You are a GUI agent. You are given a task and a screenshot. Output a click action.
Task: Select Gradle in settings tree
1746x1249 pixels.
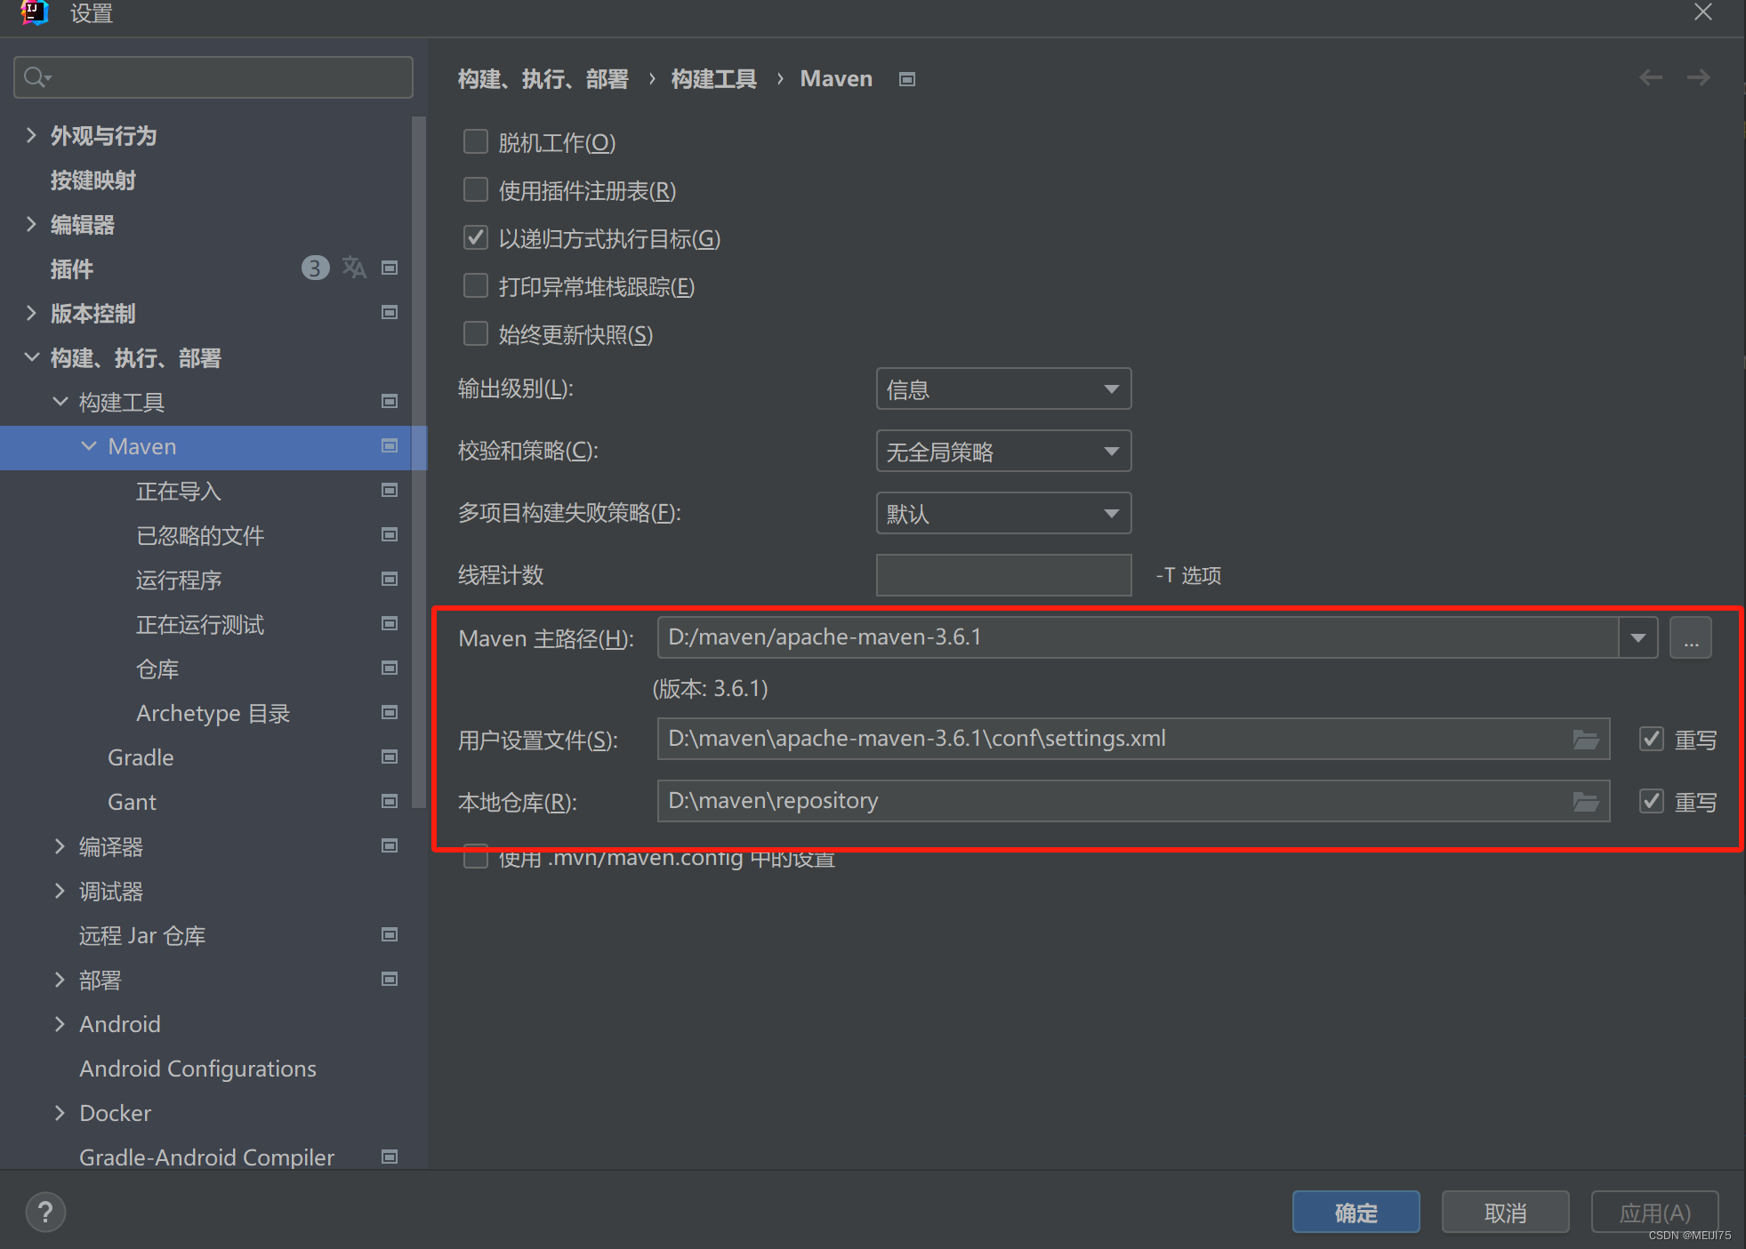[141, 758]
